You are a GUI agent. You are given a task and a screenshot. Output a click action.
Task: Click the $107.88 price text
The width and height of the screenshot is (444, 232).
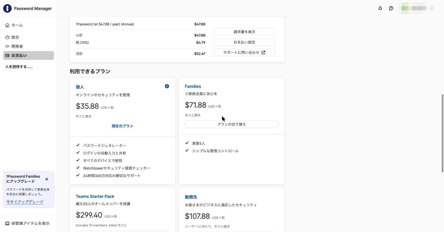(x=197, y=216)
